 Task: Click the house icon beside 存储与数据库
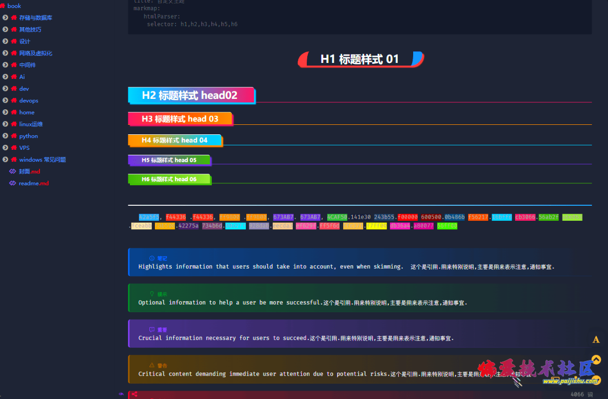coord(13,17)
